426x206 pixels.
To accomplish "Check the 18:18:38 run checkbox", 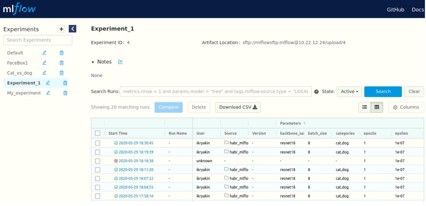I will pos(98,161).
